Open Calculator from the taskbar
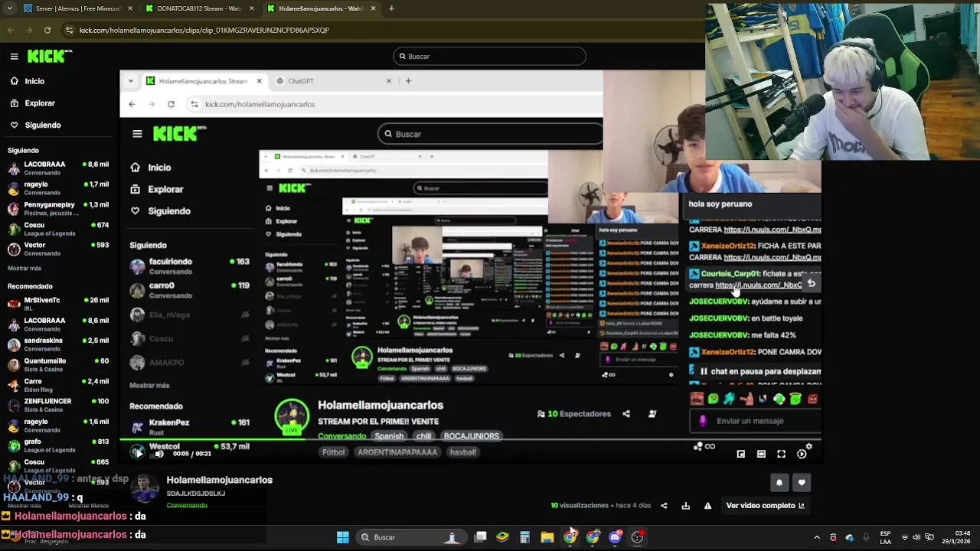 tap(524, 537)
